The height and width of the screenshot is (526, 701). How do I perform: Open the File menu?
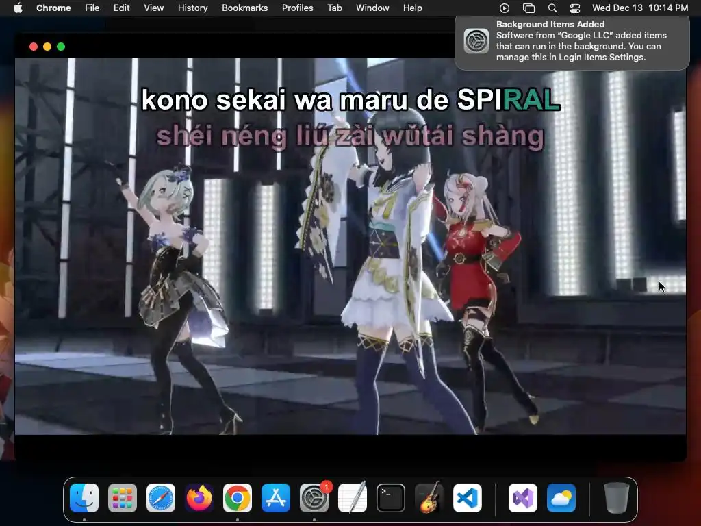(92, 8)
